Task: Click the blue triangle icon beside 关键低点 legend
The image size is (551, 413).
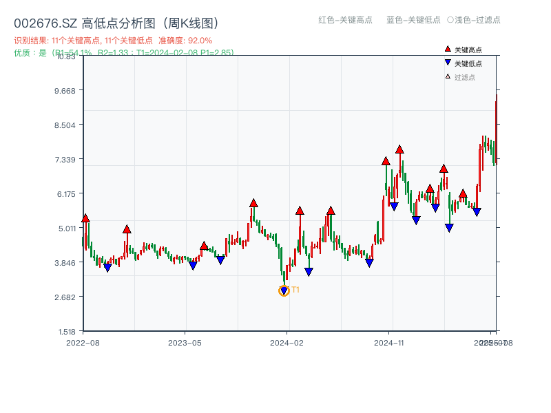Action: (x=448, y=63)
